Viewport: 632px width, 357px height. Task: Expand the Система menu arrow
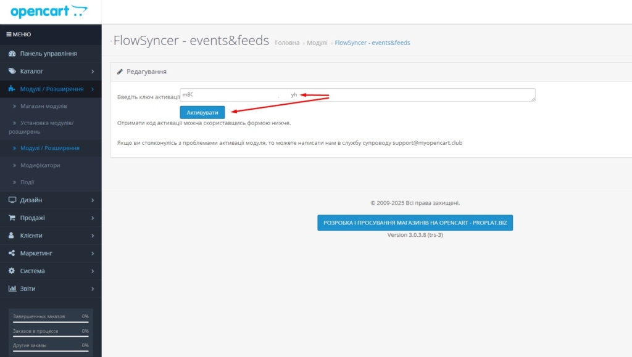(x=92, y=271)
